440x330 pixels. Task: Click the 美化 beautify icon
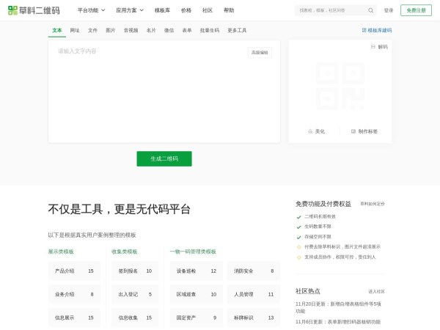tap(311, 131)
